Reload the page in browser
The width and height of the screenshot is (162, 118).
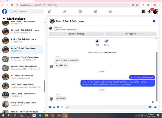(12, 5)
